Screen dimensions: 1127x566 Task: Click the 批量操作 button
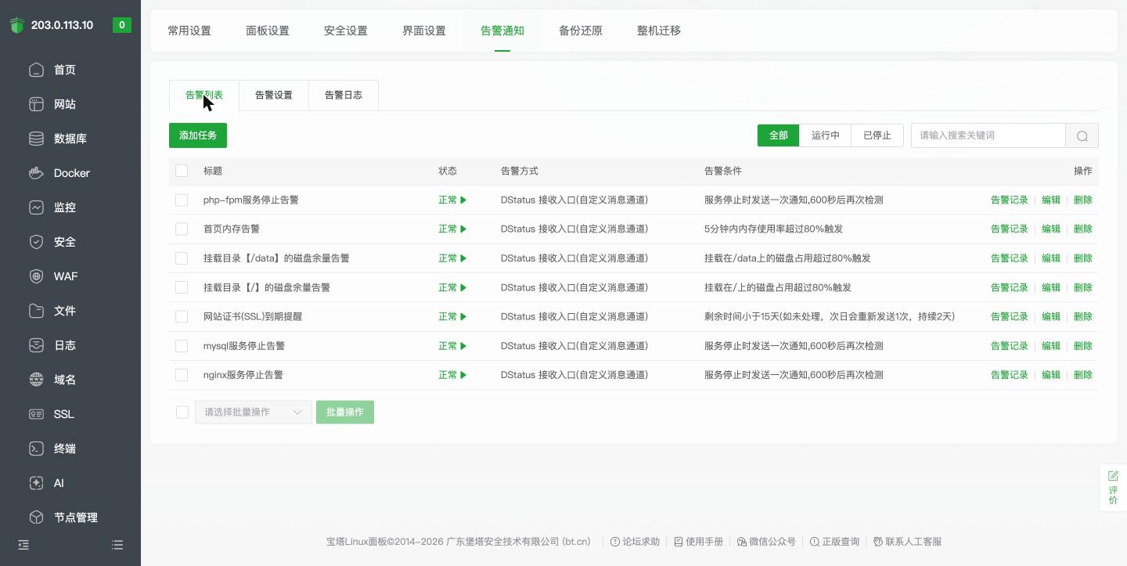(x=345, y=412)
